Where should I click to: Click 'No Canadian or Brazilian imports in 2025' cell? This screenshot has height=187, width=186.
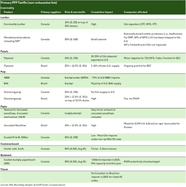coord(107,177)
